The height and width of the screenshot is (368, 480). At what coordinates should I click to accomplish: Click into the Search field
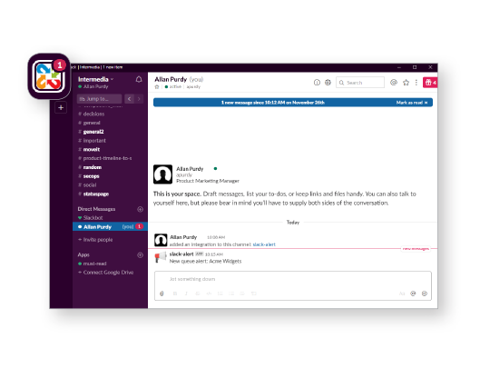point(360,82)
